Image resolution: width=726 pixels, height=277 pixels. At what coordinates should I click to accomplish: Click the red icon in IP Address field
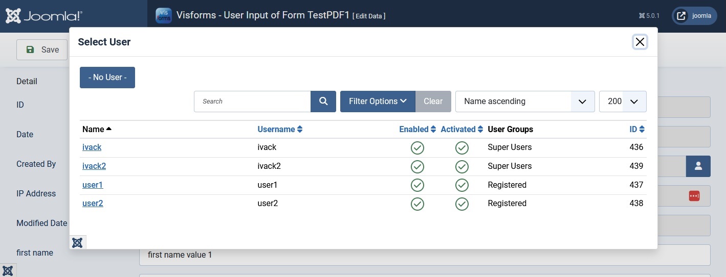pyautogui.click(x=694, y=196)
